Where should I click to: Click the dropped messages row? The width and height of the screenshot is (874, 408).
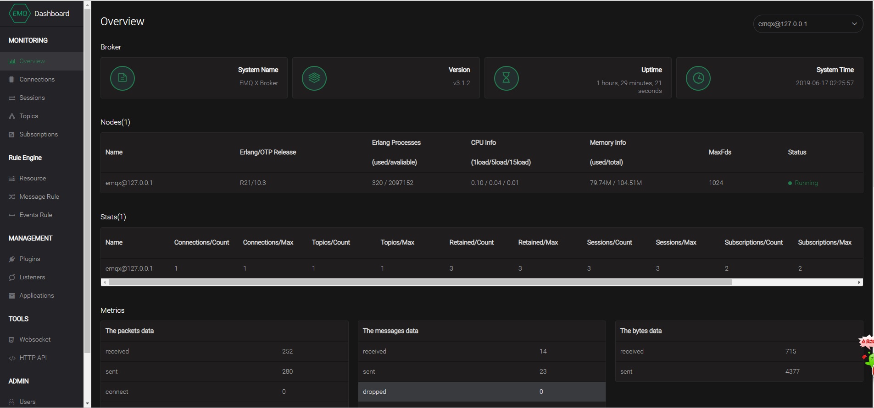pos(482,392)
